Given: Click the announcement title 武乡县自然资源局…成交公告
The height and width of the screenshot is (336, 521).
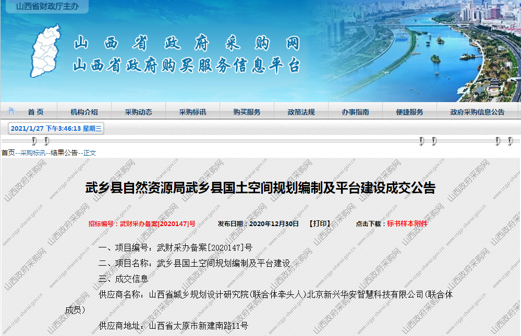Looking at the screenshot, I should (x=261, y=188).
